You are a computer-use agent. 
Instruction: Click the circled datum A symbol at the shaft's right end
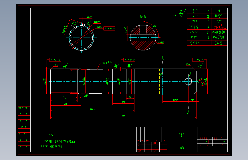pos(203,84)
